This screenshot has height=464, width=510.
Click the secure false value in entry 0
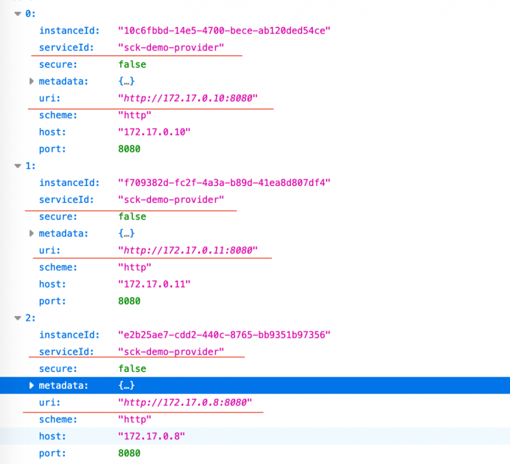[132, 64]
